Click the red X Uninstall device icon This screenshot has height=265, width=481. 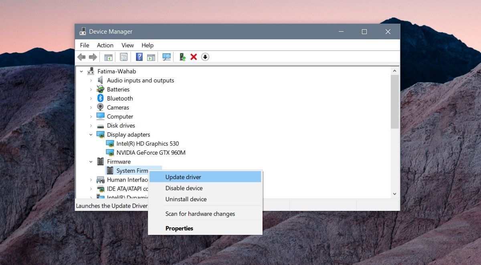click(194, 57)
